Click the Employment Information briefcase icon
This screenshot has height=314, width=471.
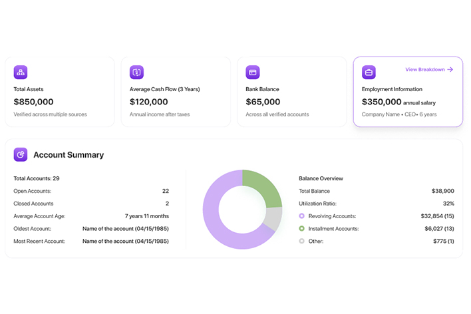(369, 72)
